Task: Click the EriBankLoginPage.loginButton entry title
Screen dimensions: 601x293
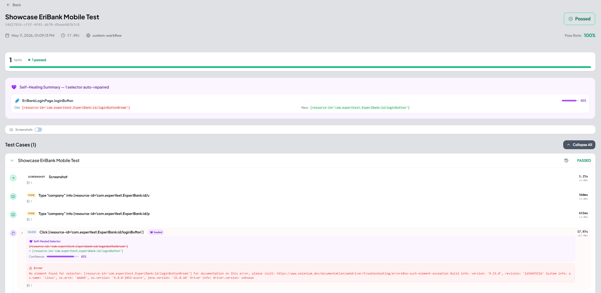Action: (x=48, y=101)
